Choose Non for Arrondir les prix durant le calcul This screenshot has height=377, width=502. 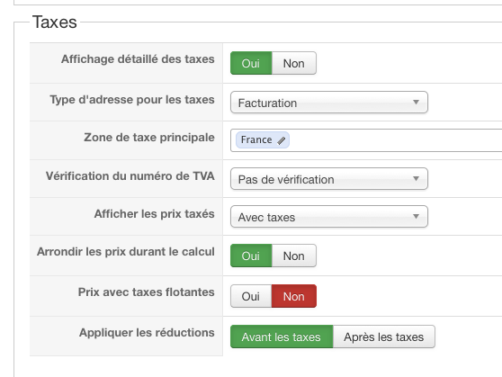294,256
